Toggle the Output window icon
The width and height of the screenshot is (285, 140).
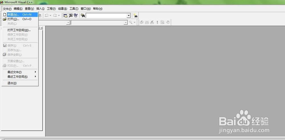[x=70, y=16]
